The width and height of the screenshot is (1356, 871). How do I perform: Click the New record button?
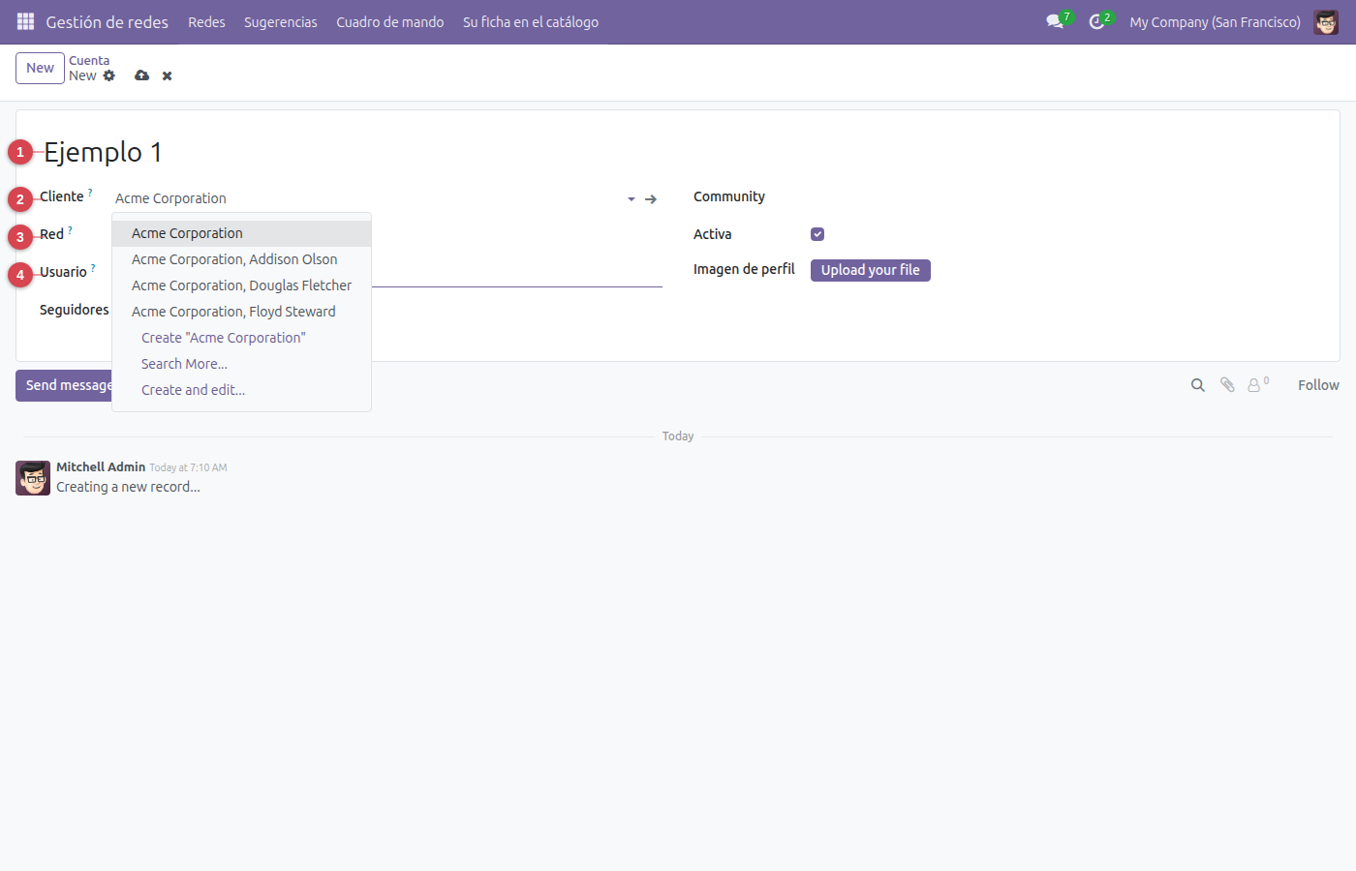tap(41, 68)
